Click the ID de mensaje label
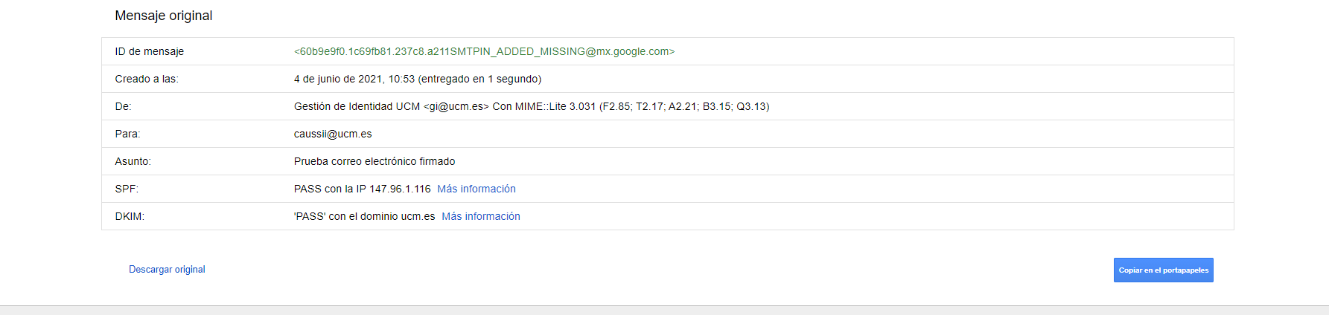This screenshot has height=315, width=1329. [150, 51]
